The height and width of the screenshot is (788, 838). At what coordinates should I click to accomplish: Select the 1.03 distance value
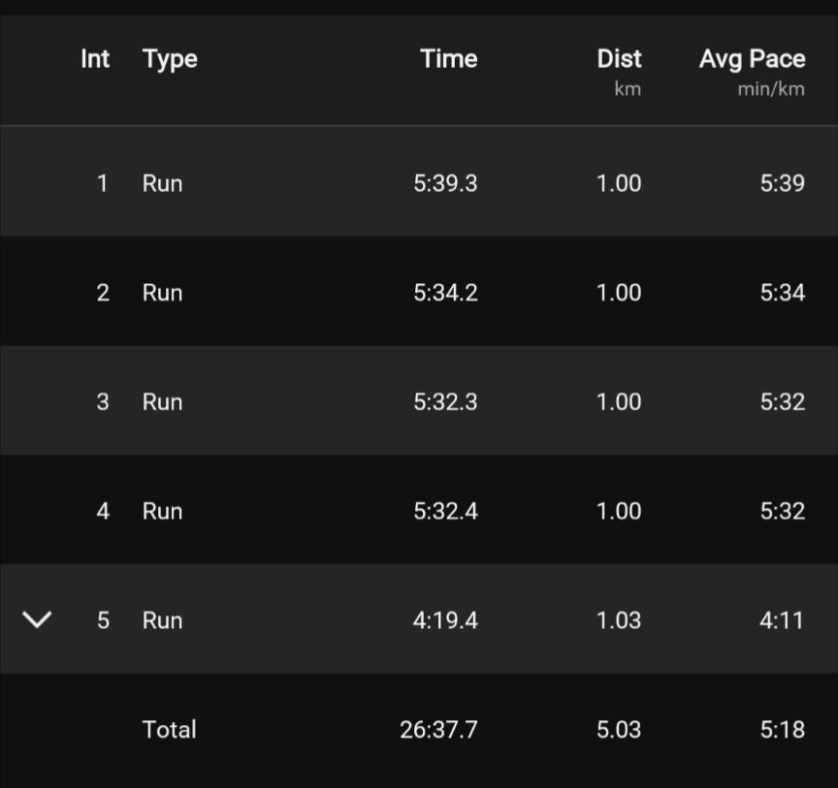pos(619,620)
